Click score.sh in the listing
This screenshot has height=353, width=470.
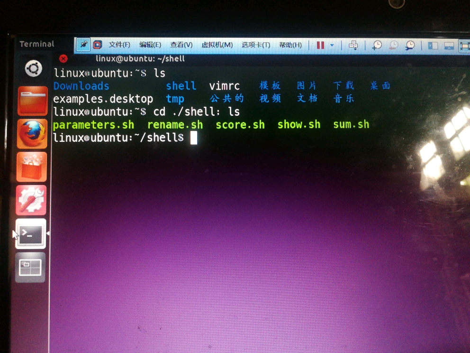tap(240, 125)
